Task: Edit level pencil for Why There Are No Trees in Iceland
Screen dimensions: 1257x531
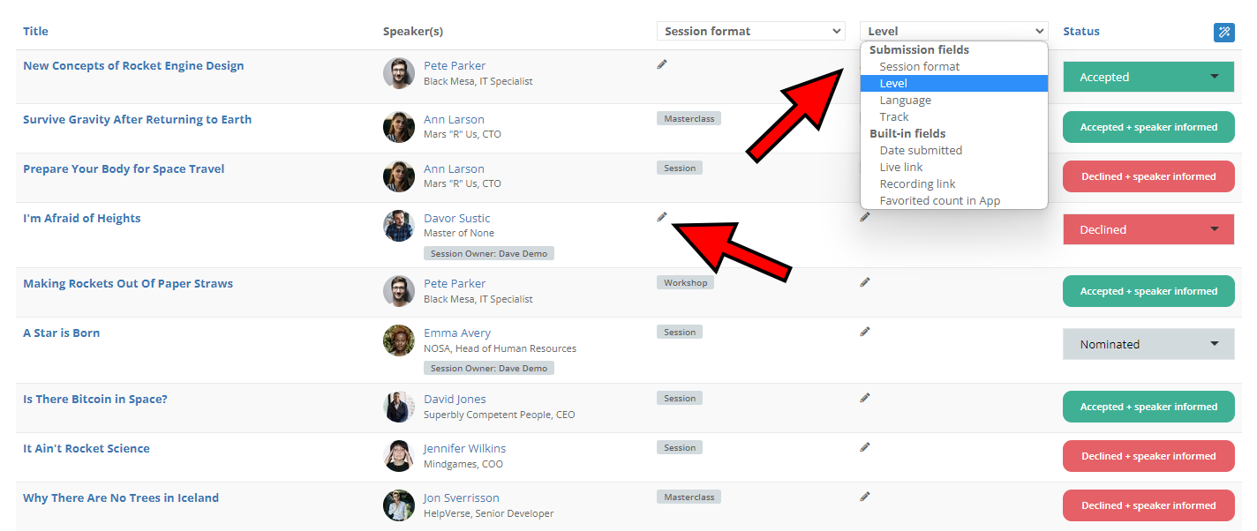Action: point(865,497)
